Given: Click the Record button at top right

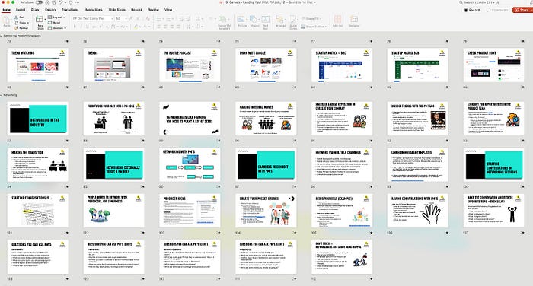Looking at the screenshot, I should 472,10.
